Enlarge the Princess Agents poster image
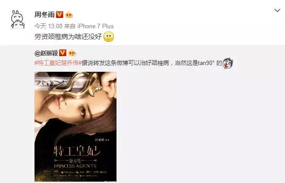 [x=75, y=126]
